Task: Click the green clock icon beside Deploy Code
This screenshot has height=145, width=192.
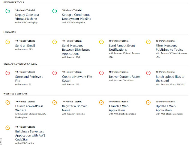Action: click(8, 11)
